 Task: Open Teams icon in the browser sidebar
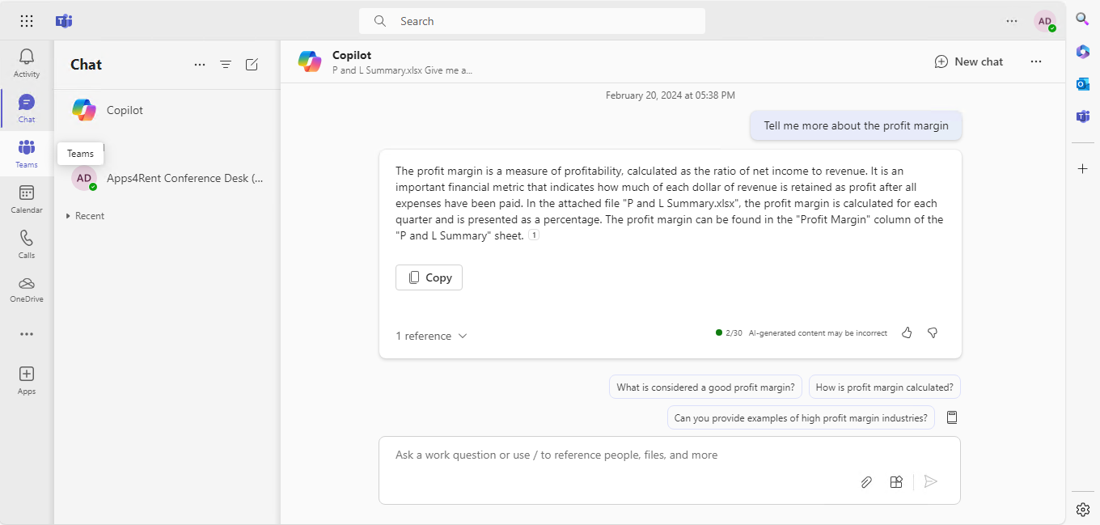pos(1082,116)
